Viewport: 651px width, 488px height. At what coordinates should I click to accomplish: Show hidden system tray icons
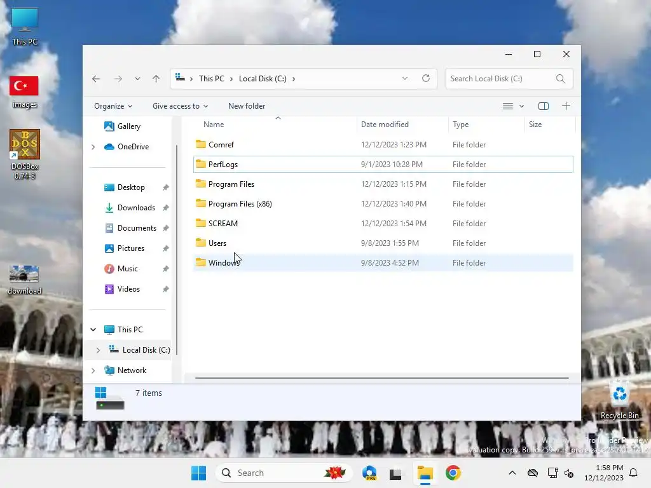click(x=512, y=473)
